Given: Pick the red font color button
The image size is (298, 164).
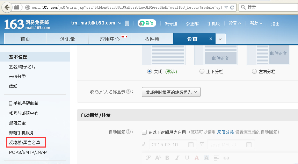Looking at the screenshot, I should pyautogui.click(x=197, y=158).
